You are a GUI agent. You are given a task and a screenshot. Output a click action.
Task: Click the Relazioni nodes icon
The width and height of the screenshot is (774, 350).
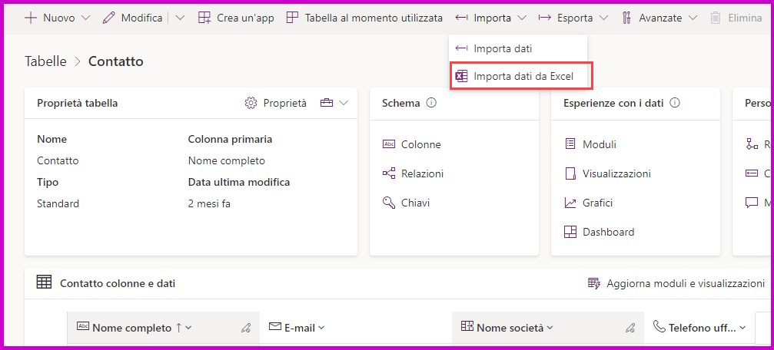pos(389,173)
